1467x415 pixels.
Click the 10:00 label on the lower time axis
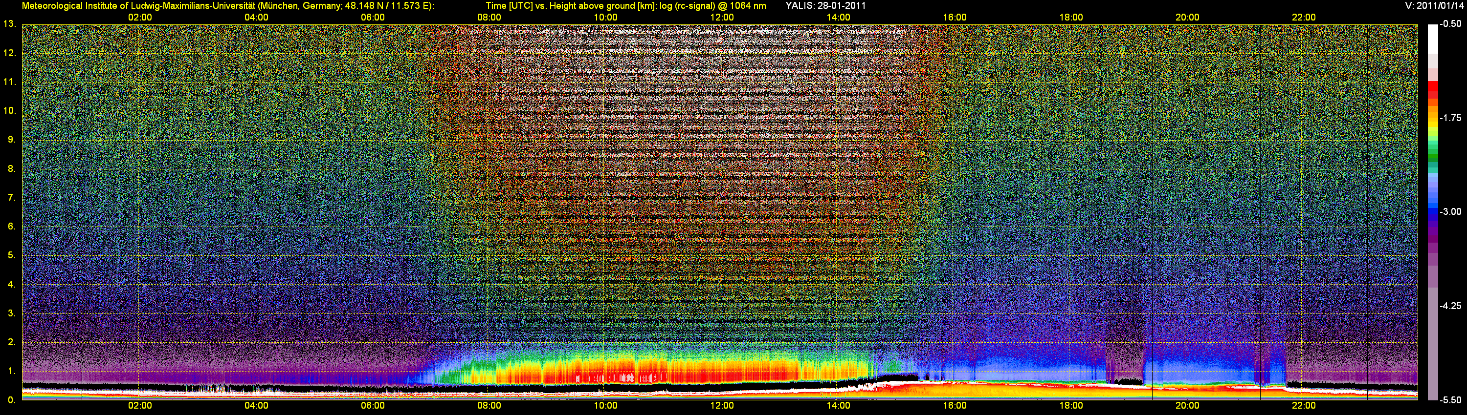606,406
